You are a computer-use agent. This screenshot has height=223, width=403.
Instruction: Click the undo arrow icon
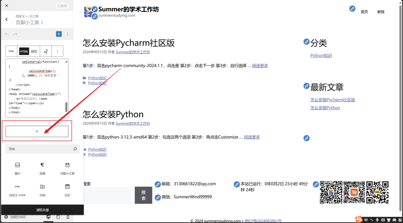pyautogui.click(x=7, y=34)
